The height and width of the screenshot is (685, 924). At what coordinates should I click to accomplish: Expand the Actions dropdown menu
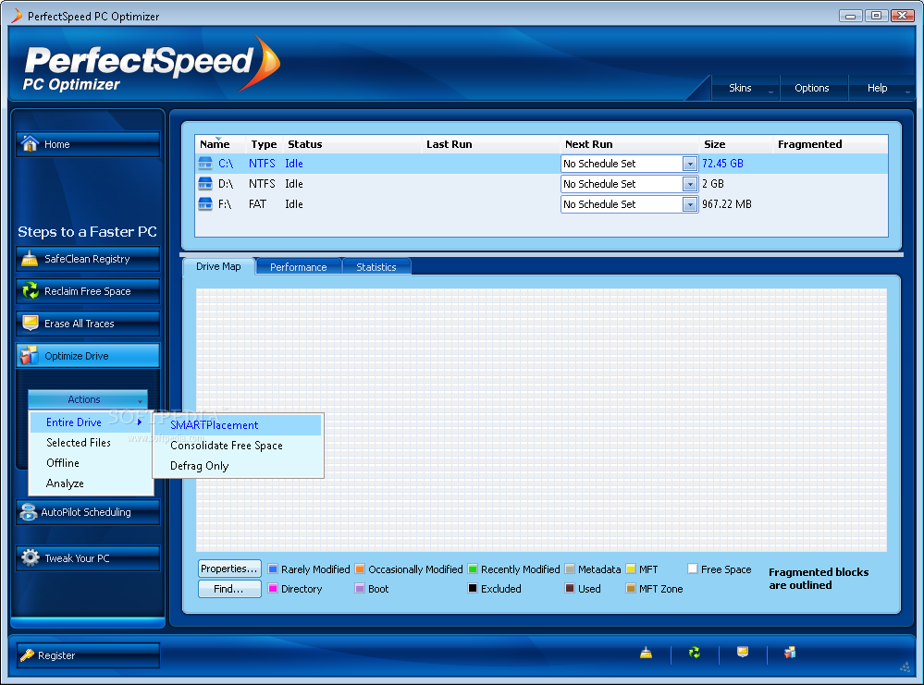tap(88, 399)
